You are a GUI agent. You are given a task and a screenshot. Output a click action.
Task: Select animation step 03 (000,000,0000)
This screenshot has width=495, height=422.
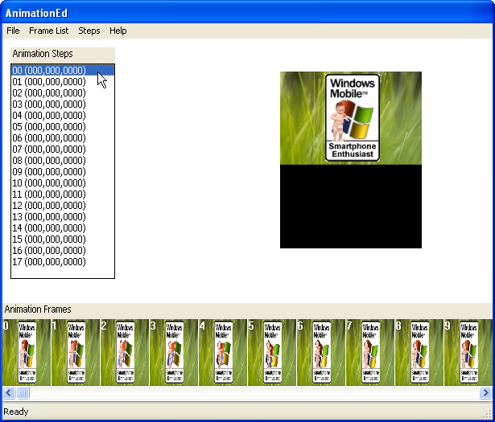[63, 104]
